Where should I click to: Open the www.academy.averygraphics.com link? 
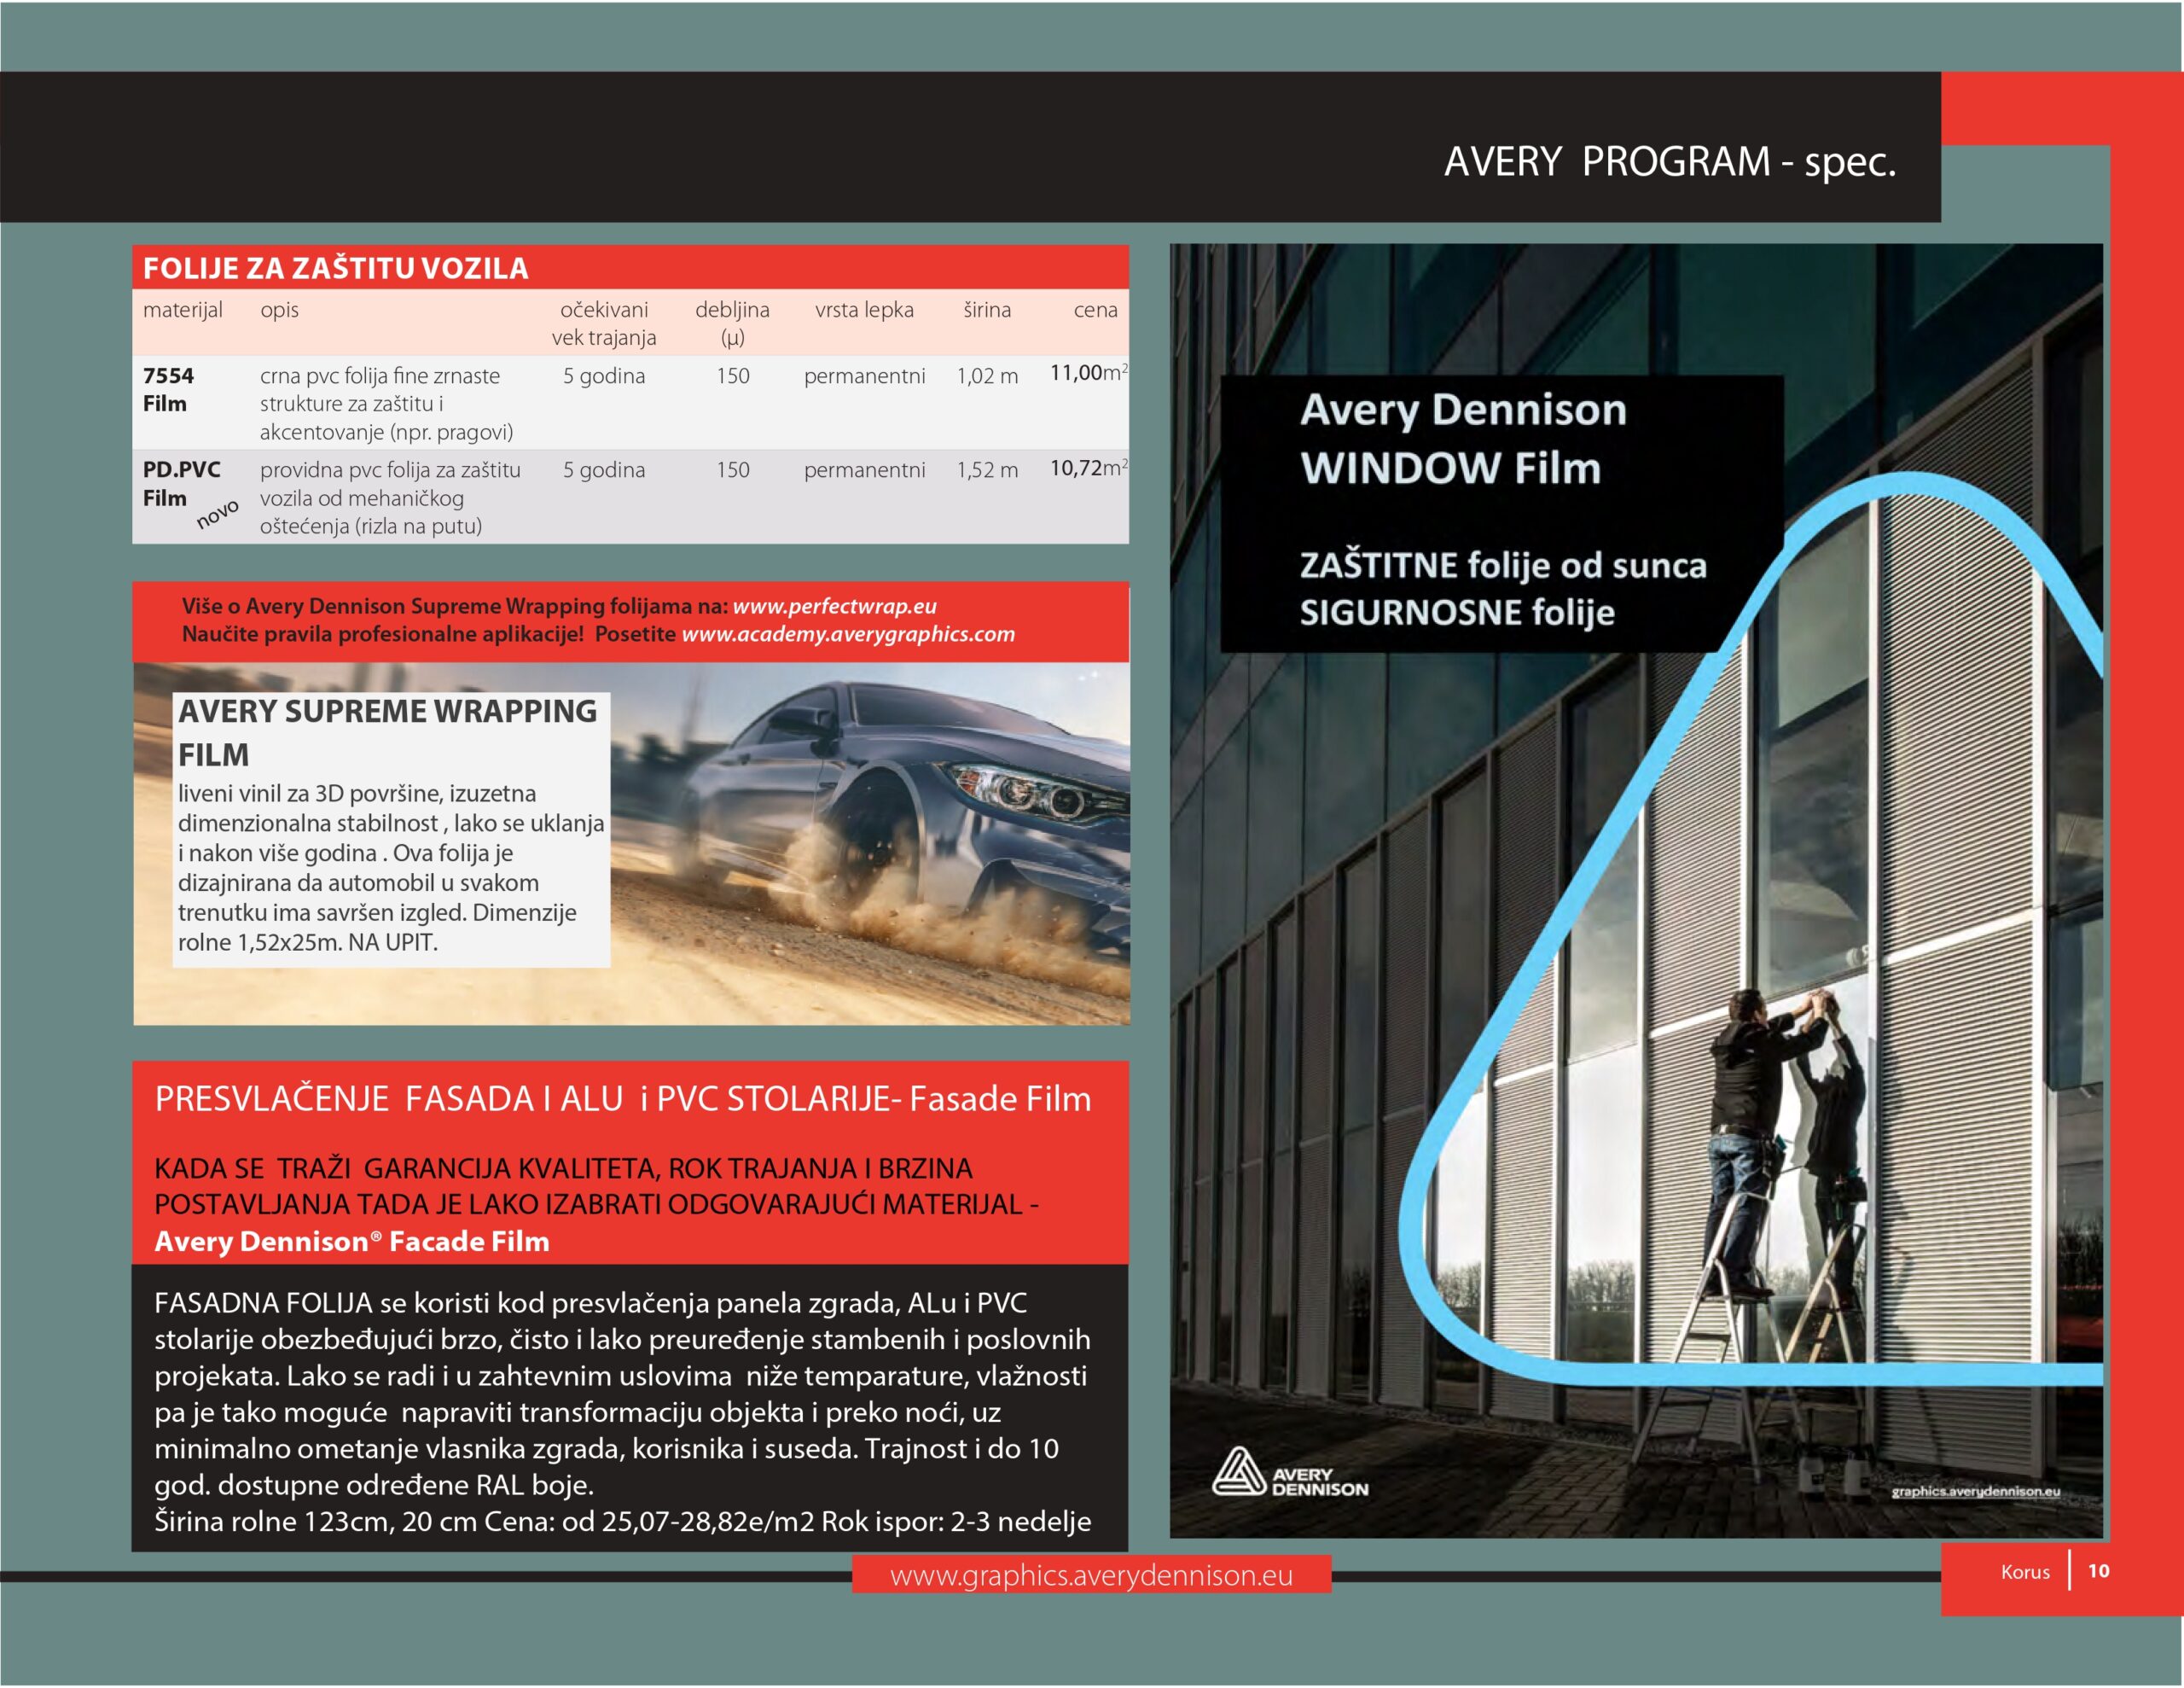pos(848,634)
